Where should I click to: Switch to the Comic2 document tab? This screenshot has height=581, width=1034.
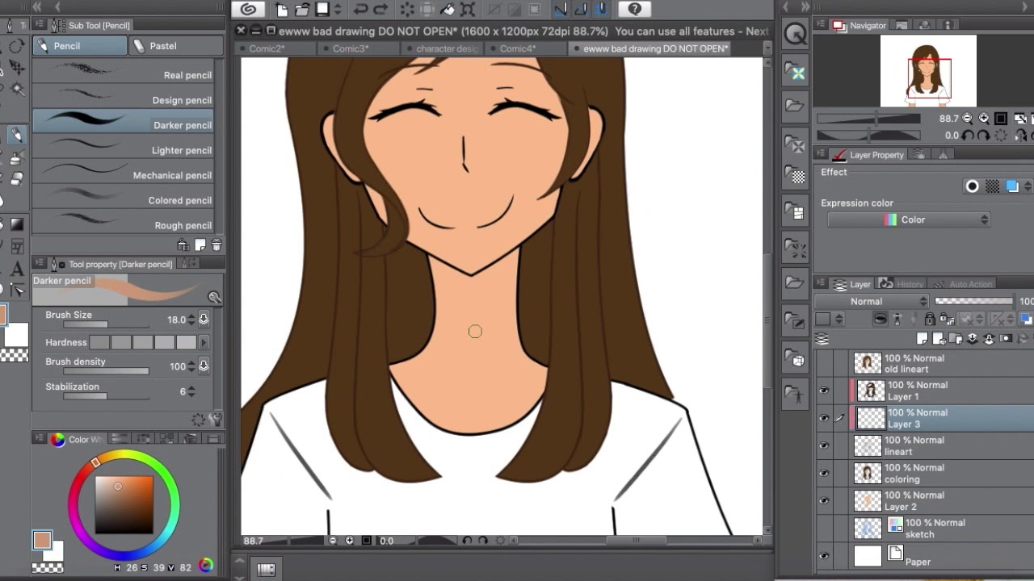pyautogui.click(x=267, y=48)
